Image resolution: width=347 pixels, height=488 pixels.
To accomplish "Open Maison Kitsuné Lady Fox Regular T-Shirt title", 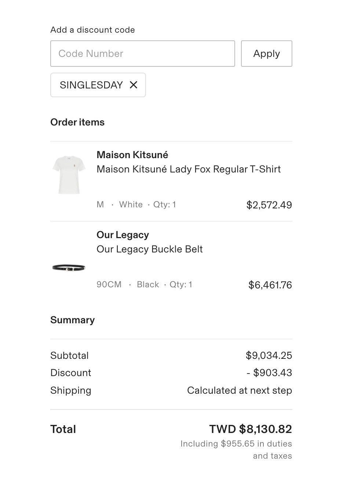I will pyautogui.click(x=189, y=169).
